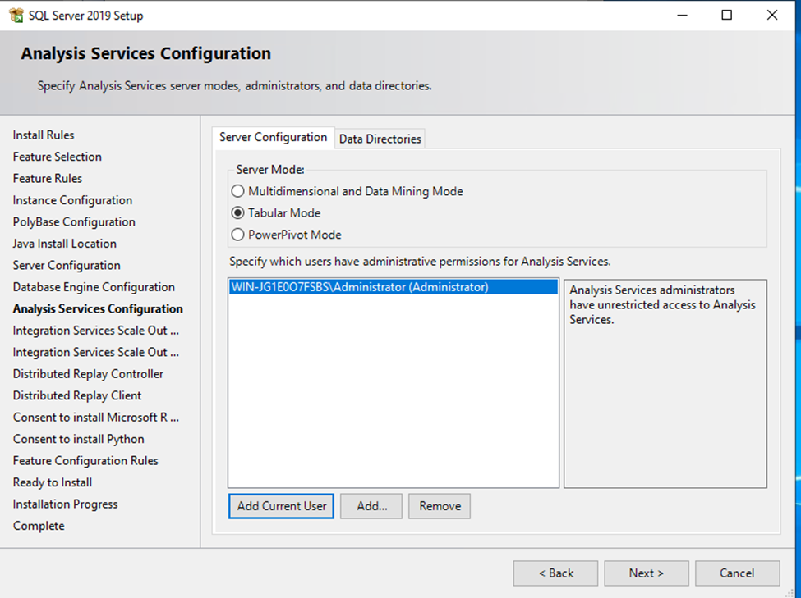Image resolution: width=801 pixels, height=598 pixels.
Task: Minimize the SQL Server 2019 Setup window
Action: tap(682, 16)
